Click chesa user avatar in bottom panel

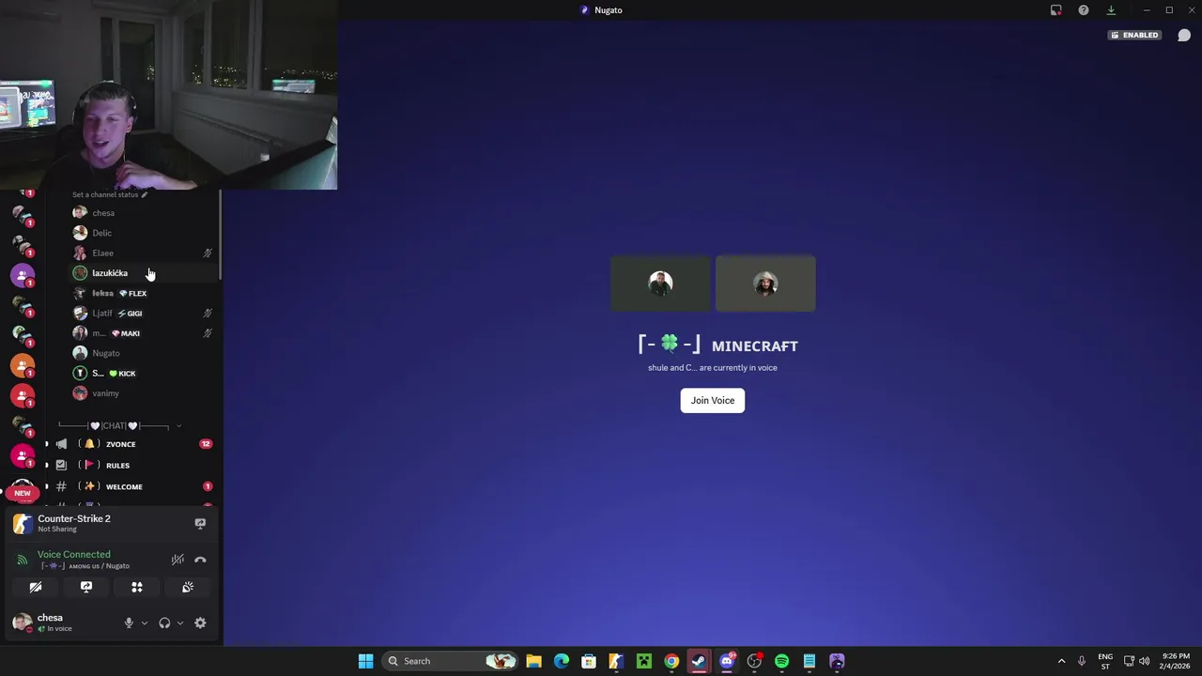[x=22, y=622]
